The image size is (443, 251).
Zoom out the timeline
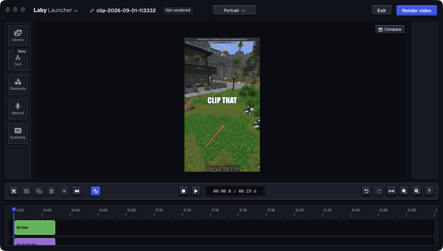(x=404, y=191)
